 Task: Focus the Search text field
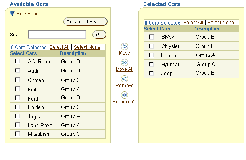pyautogui.click(x=57, y=35)
